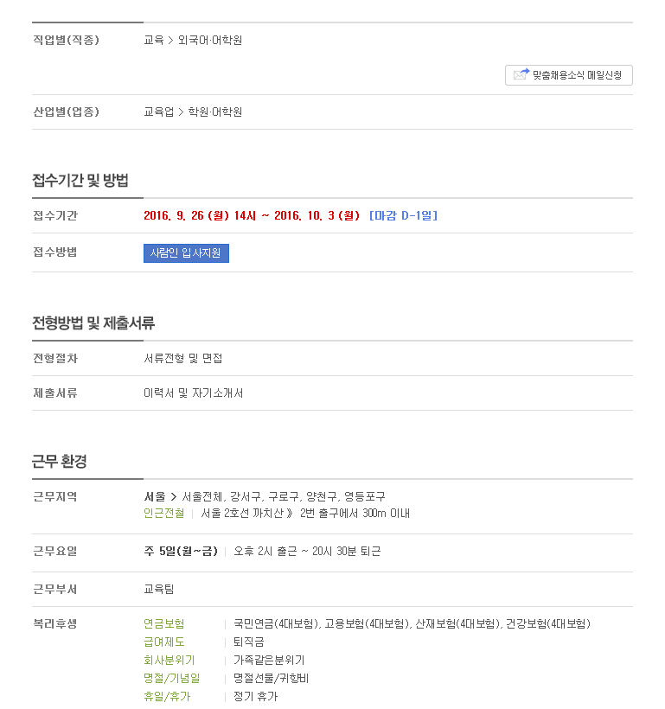
Task: Click the 근무 환경 section heading
Action: 60,461
